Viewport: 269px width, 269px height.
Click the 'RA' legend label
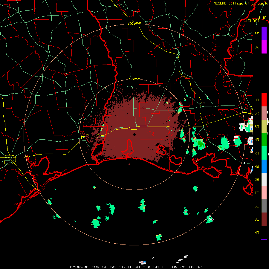pyautogui.click(x=256, y=153)
